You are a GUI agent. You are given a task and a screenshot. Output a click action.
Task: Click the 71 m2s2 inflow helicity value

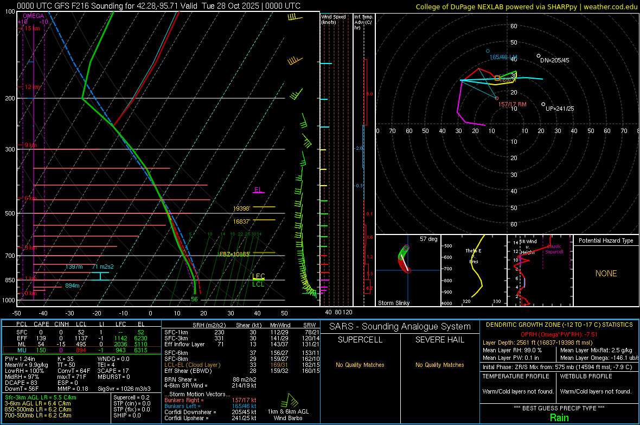tap(103, 267)
